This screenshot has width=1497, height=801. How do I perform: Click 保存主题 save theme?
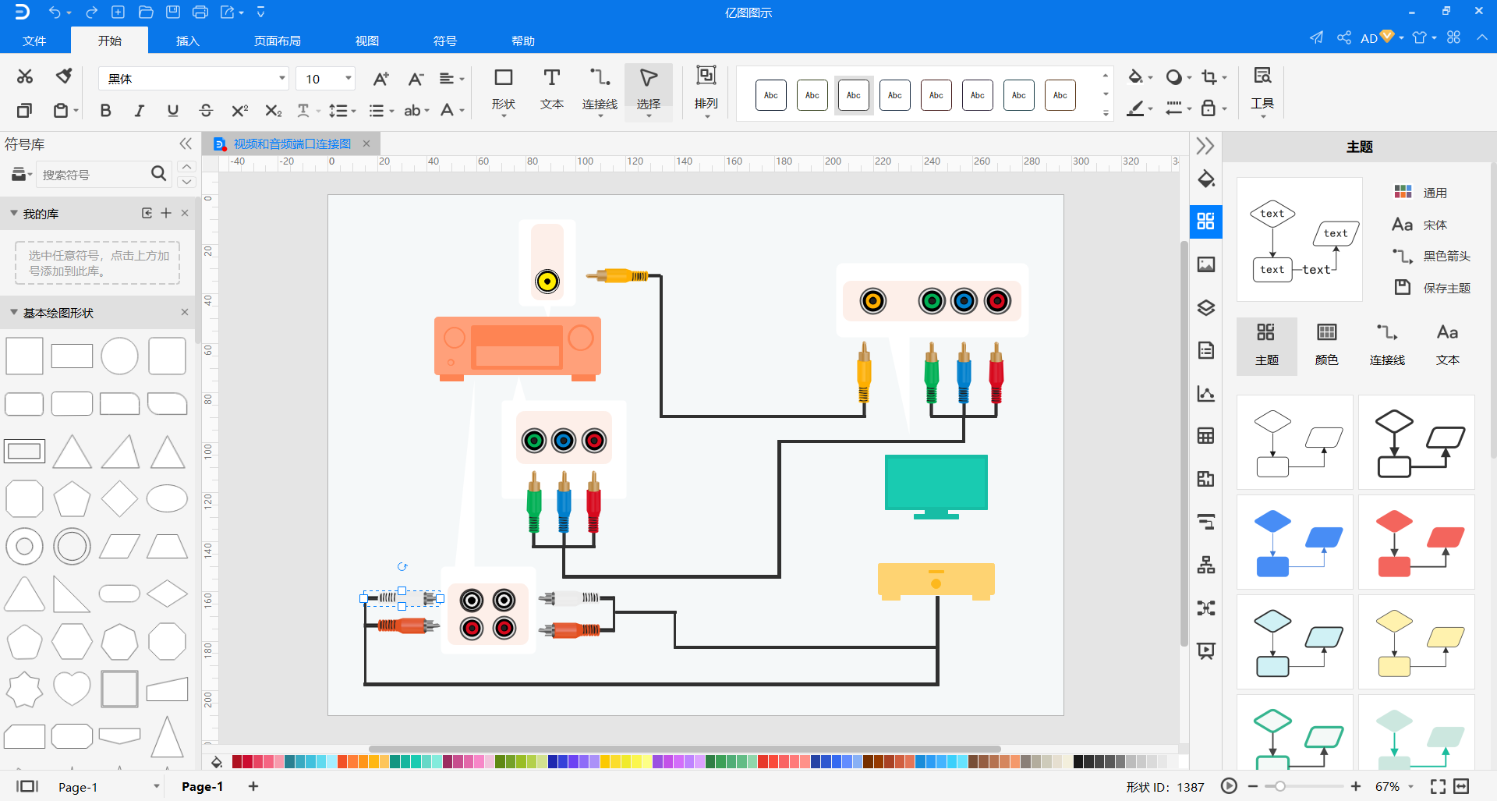1432,288
